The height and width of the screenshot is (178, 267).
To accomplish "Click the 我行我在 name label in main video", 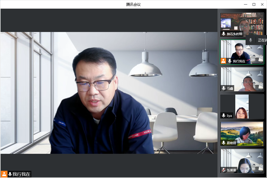I will click(x=21, y=174).
